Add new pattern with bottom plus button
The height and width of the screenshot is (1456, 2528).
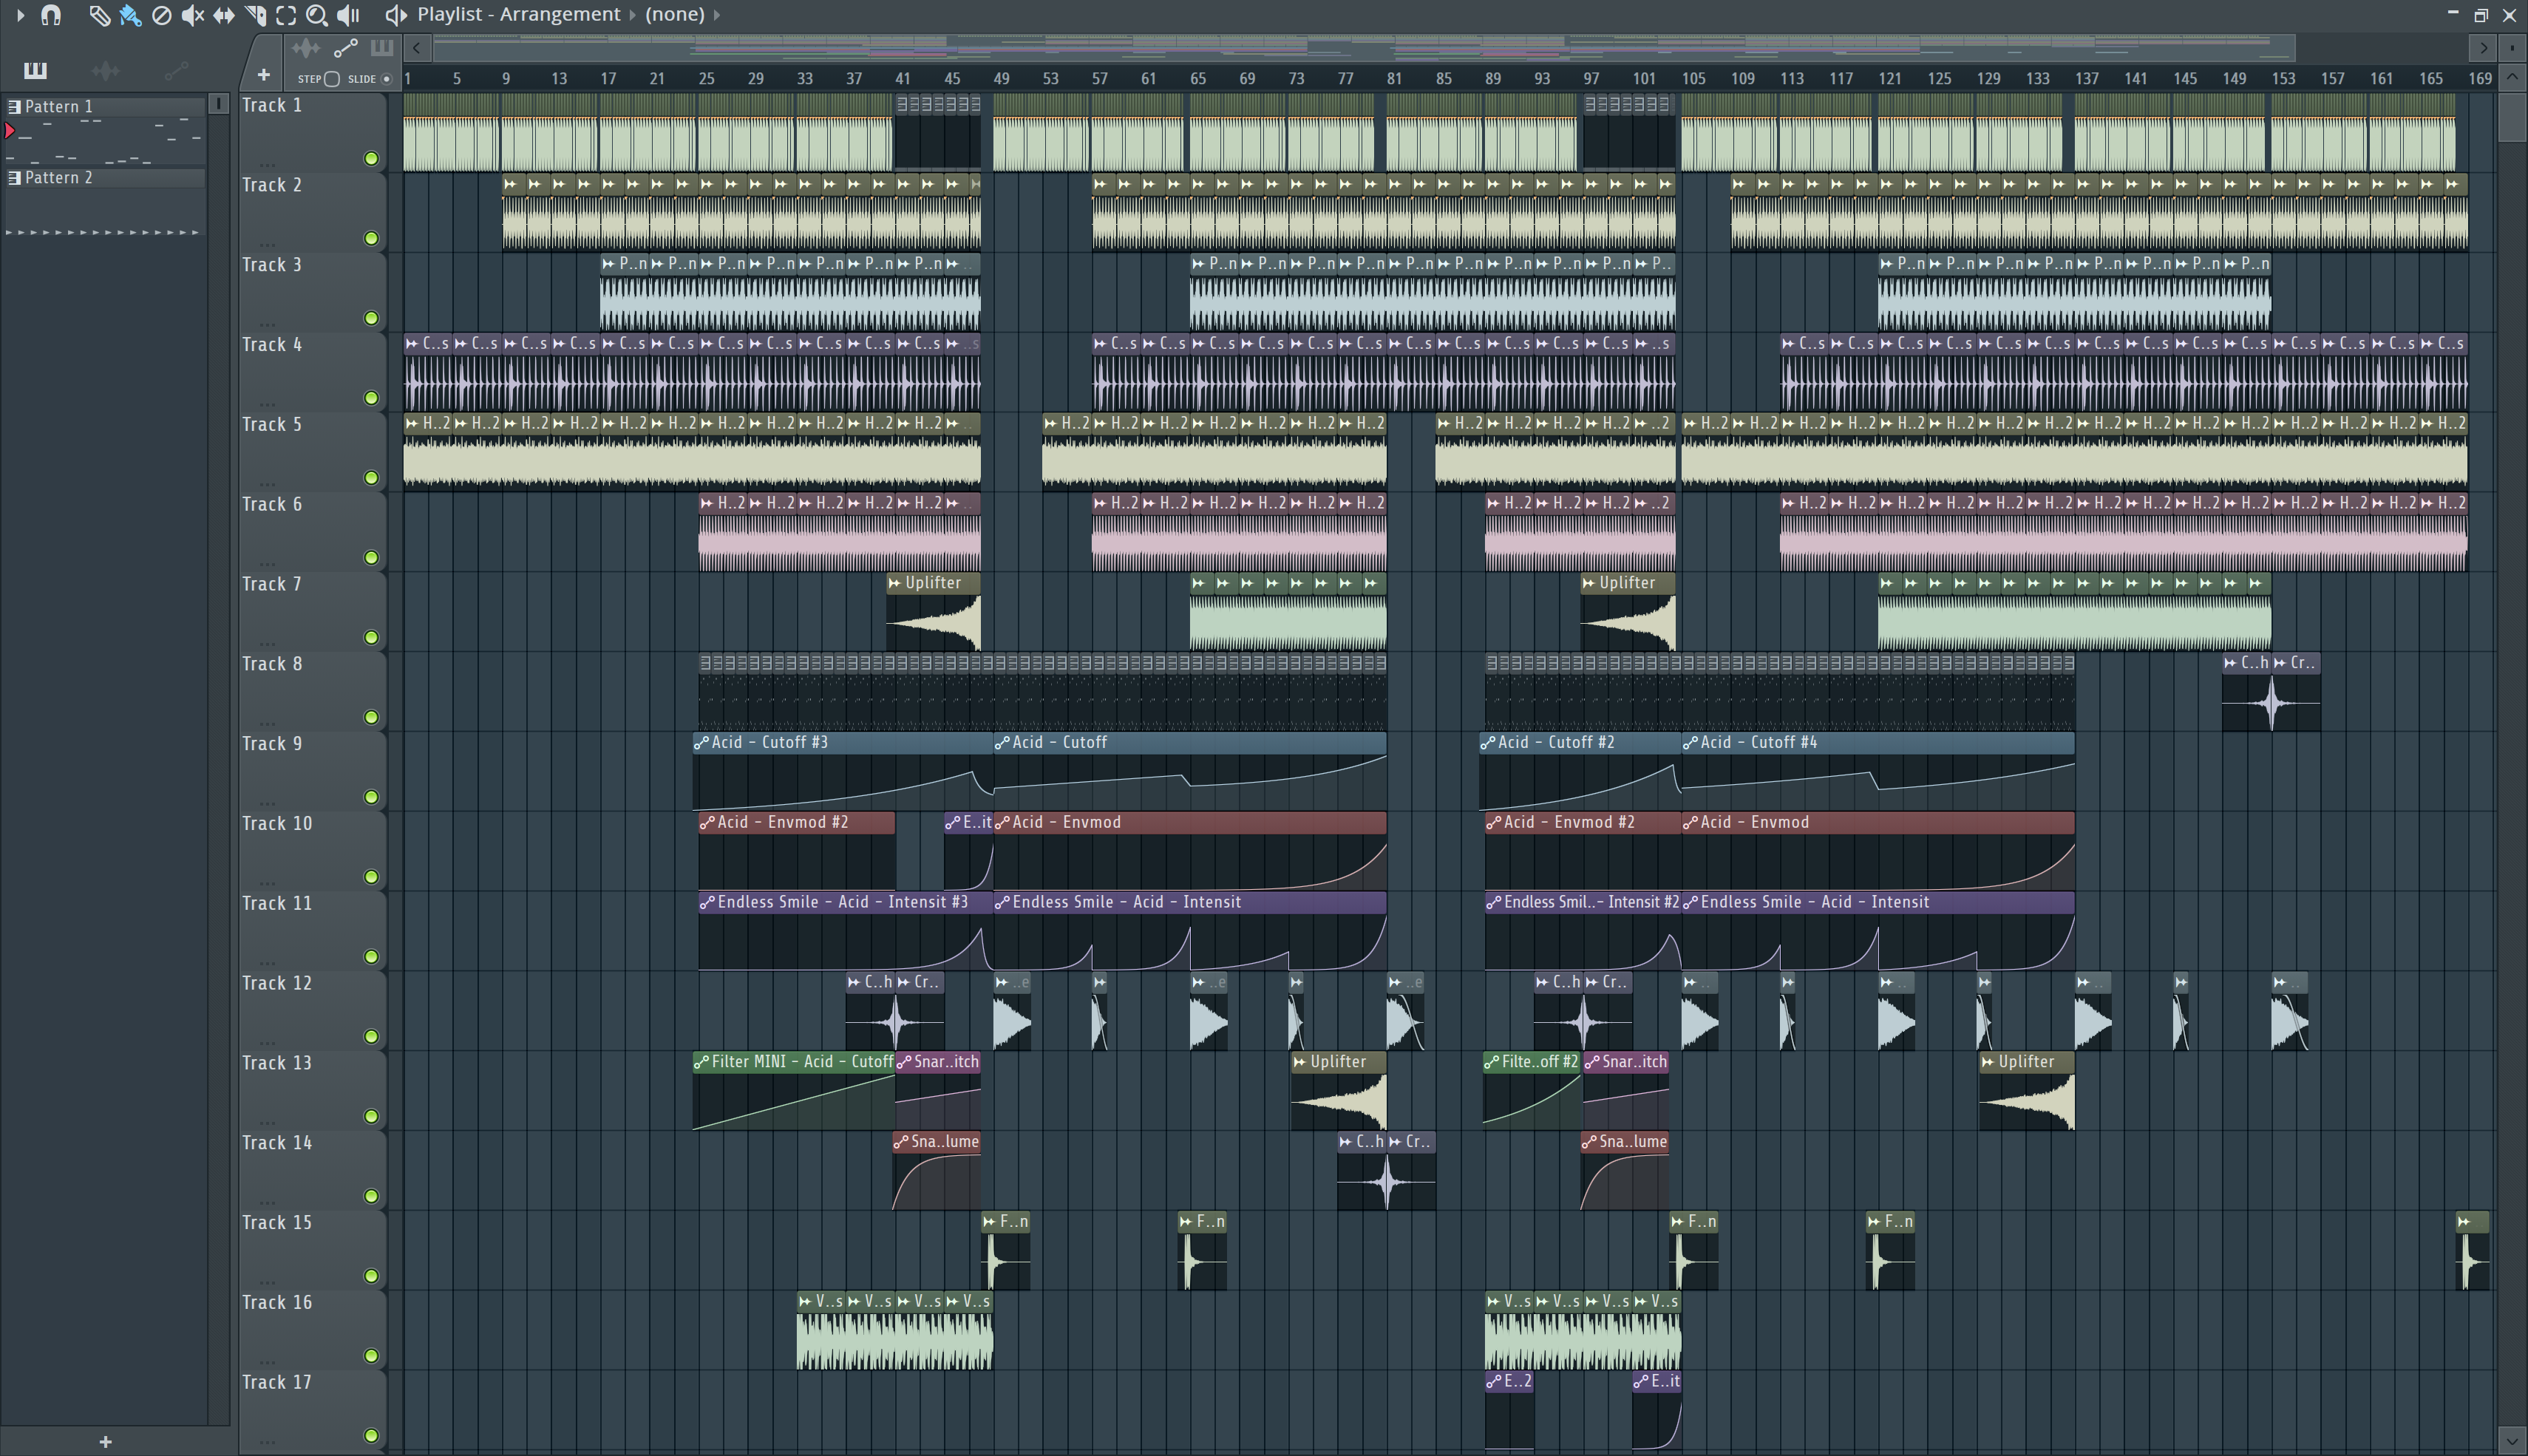pyautogui.click(x=105, y=1441)
